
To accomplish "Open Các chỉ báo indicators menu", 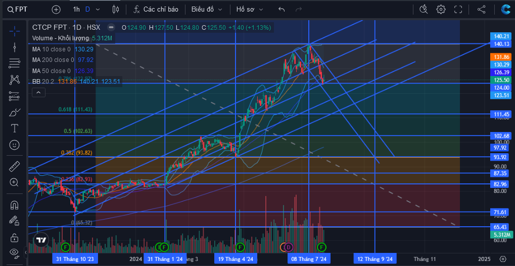I will (x=156, y=10).
